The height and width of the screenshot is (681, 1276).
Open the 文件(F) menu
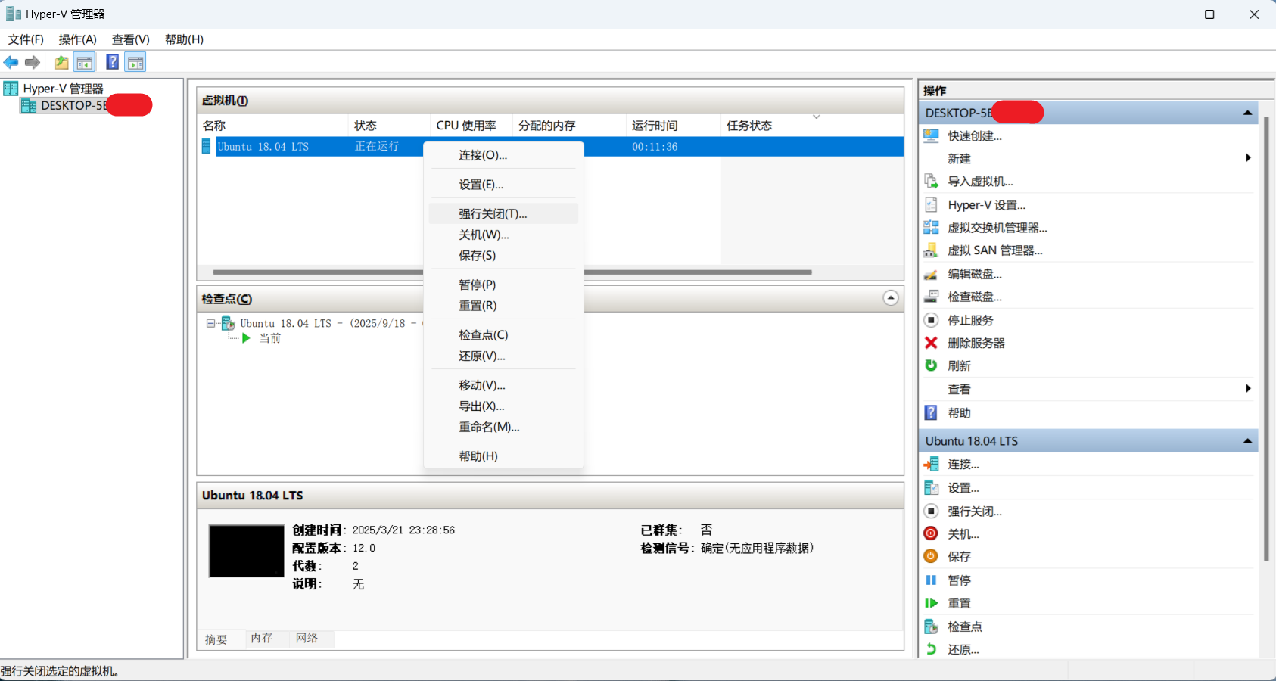(26, 39)
